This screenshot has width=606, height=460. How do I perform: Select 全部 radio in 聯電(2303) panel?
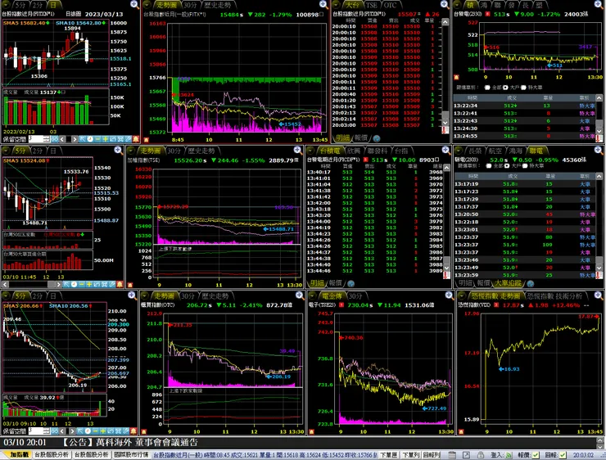click(x=489, y=166)
